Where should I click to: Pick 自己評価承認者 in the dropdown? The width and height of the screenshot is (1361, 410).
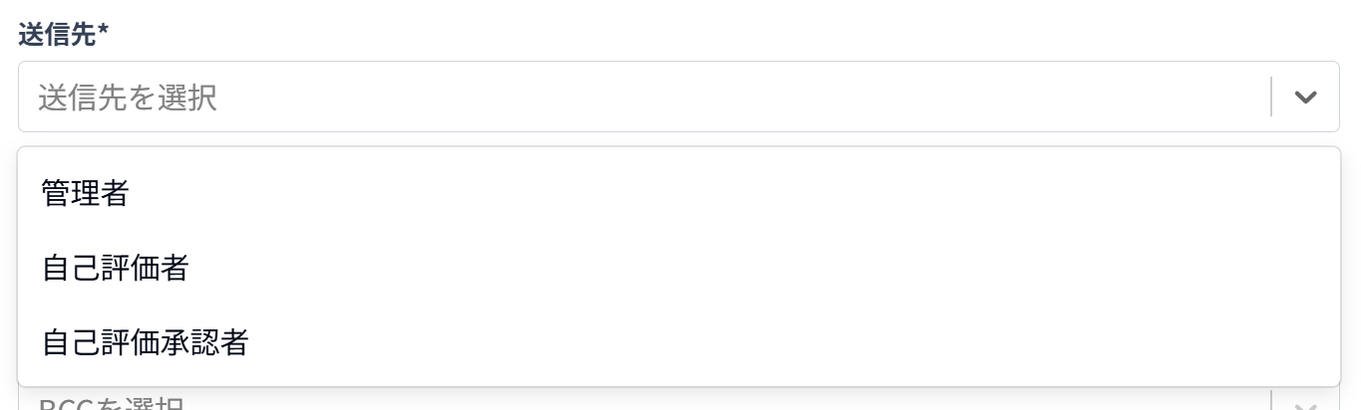pos(146,342)
